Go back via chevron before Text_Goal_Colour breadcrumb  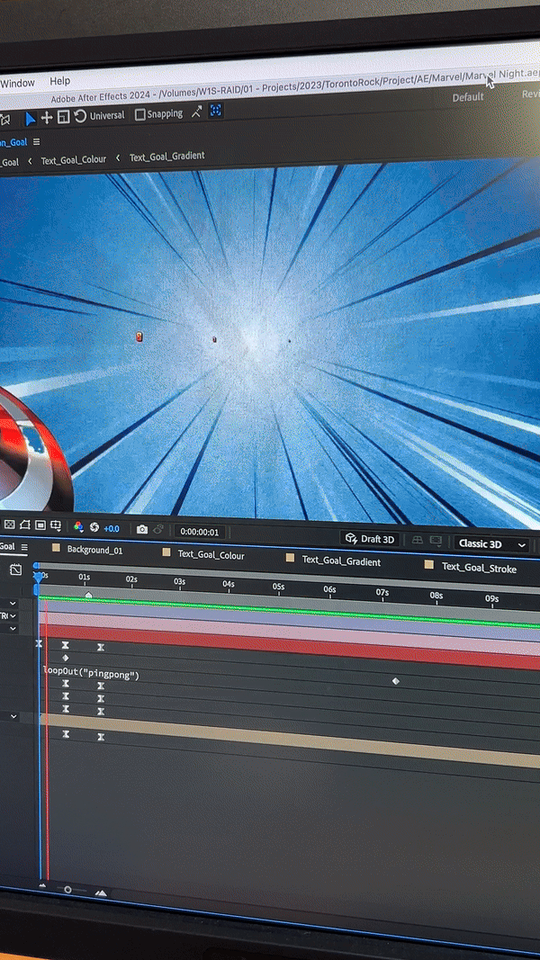[x=30, y=162]
